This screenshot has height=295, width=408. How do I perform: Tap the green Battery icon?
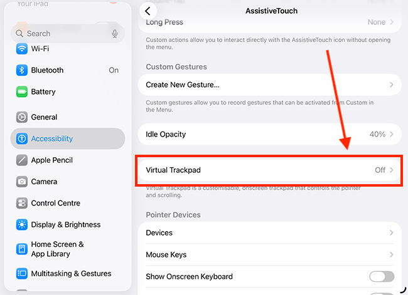pos(22,92)
